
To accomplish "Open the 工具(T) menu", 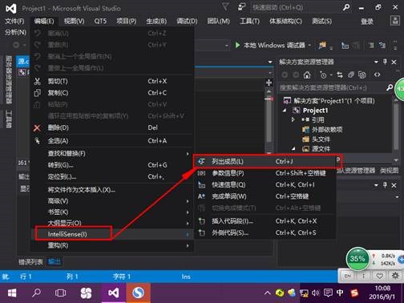I will pyautogui.click(x=249, y=21).
